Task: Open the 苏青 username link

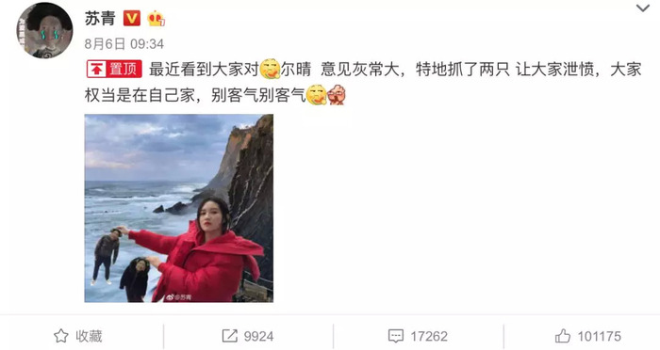Action: click(x=100, y=19)
